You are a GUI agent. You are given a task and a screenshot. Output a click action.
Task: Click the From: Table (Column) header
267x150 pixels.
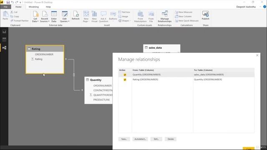tap(143, 70)
